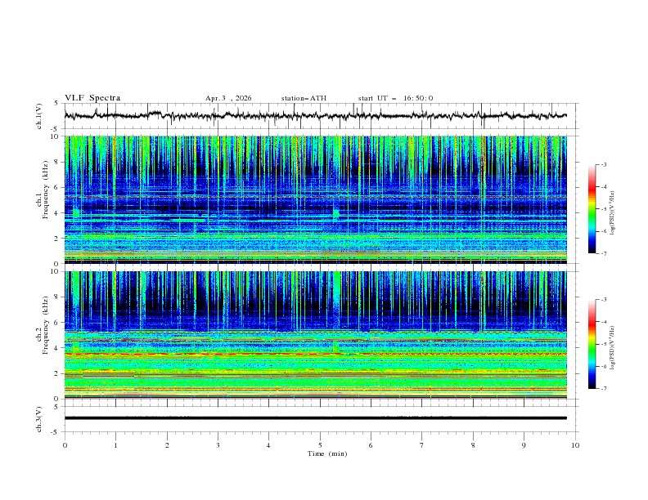
Task: Select the 10 minute tick on time axis
Action: click(575, 445)
